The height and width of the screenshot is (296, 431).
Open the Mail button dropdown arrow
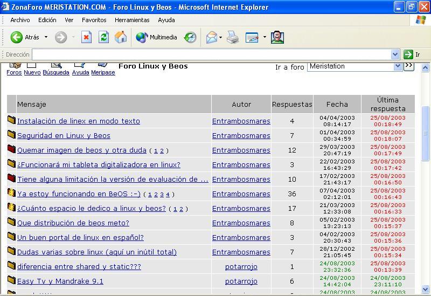coord(220,37)
